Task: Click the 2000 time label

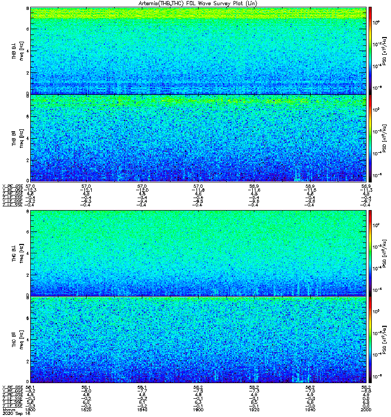Action: point(366,410)
